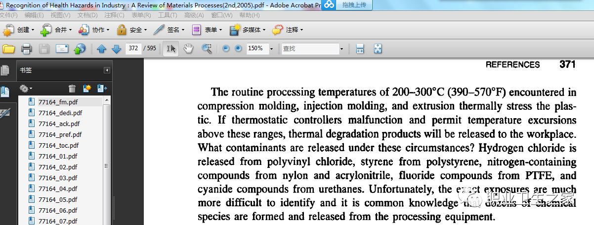Open the 注释(C) menu in menu bar
This screenshot has width=594, height=225.
(x=114, y=15)
